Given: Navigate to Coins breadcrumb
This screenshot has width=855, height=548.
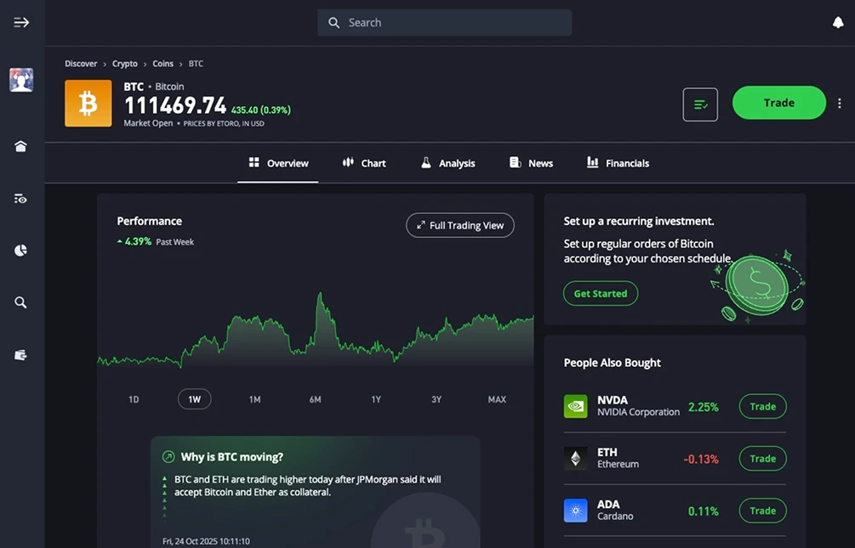Looking at the screenshot, I should [x=163, y=64].
